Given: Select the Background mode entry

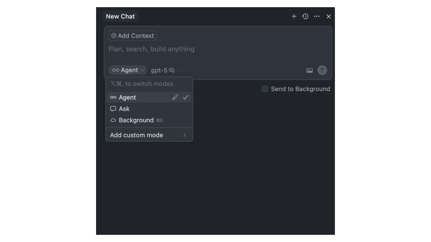Looking at the screenshot, I should click(x=149, y=120).
